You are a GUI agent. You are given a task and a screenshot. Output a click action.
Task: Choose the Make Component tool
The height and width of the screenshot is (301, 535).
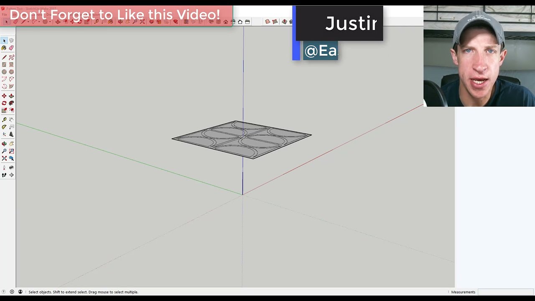(x=11, y=41)
